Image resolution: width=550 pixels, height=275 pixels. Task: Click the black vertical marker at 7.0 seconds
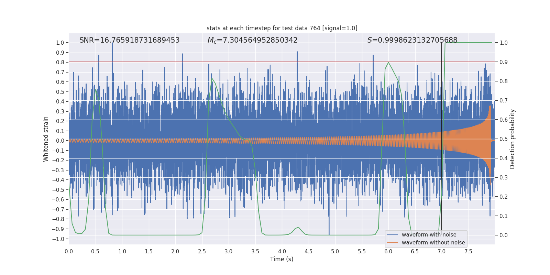click(442, 137)
